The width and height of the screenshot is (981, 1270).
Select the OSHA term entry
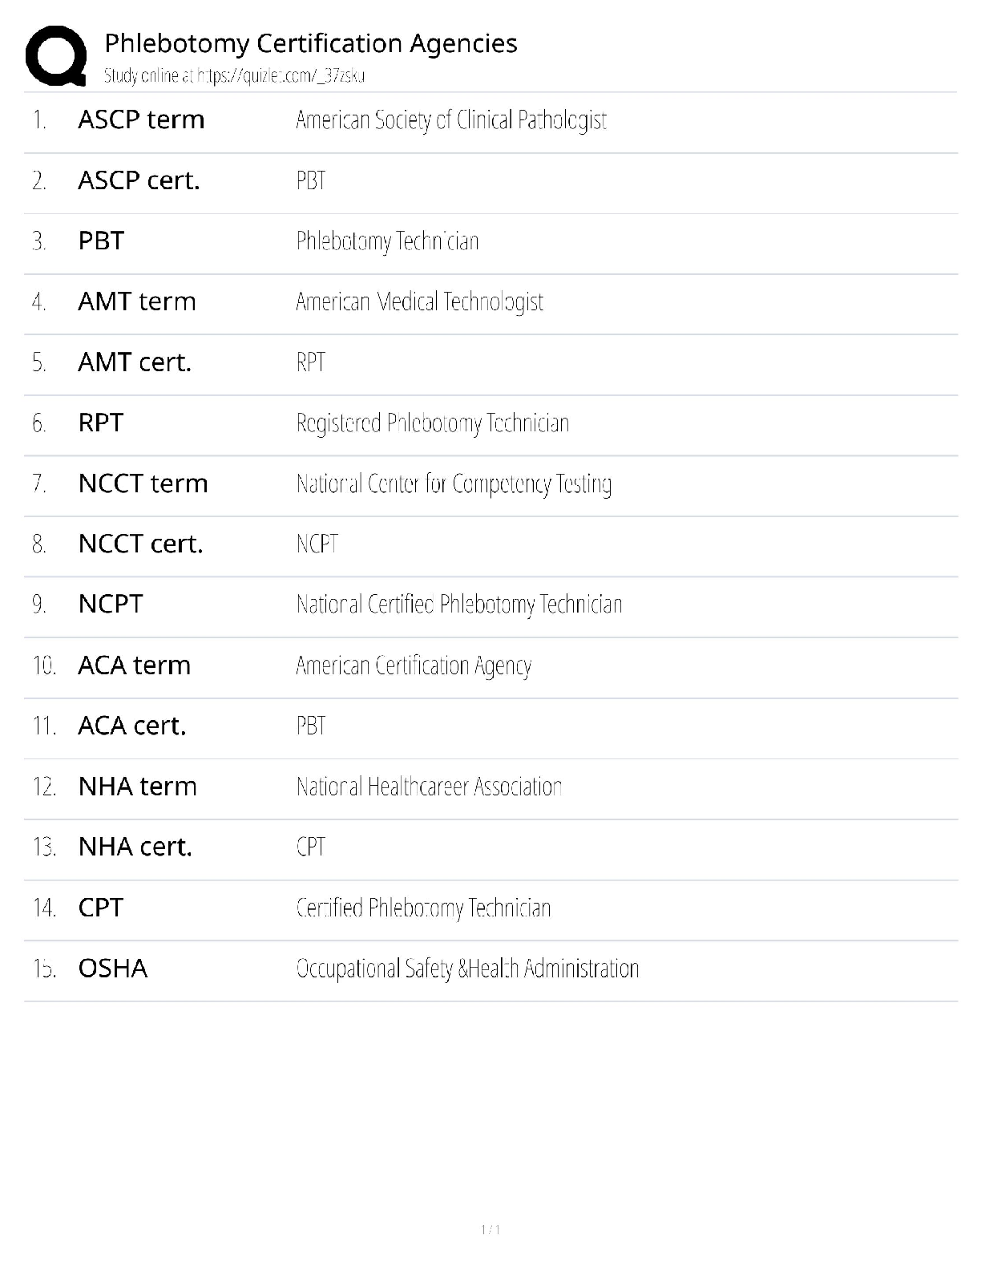[x=113, y=969]
